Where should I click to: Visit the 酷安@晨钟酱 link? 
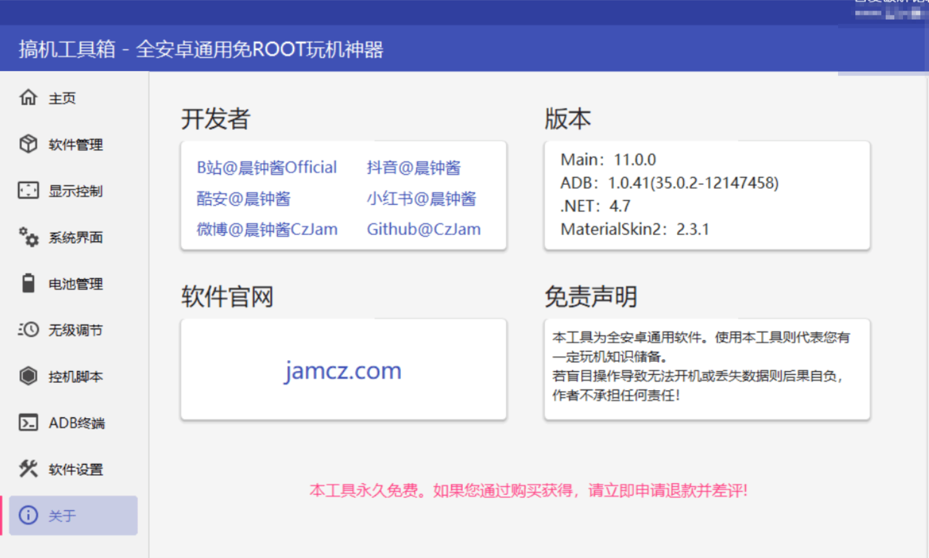(243, 199)
